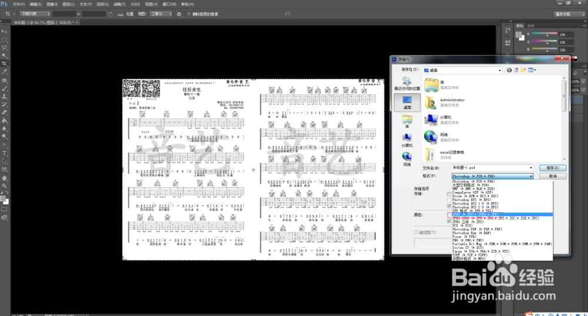Select the Path Selection tool

pos(5,162)
